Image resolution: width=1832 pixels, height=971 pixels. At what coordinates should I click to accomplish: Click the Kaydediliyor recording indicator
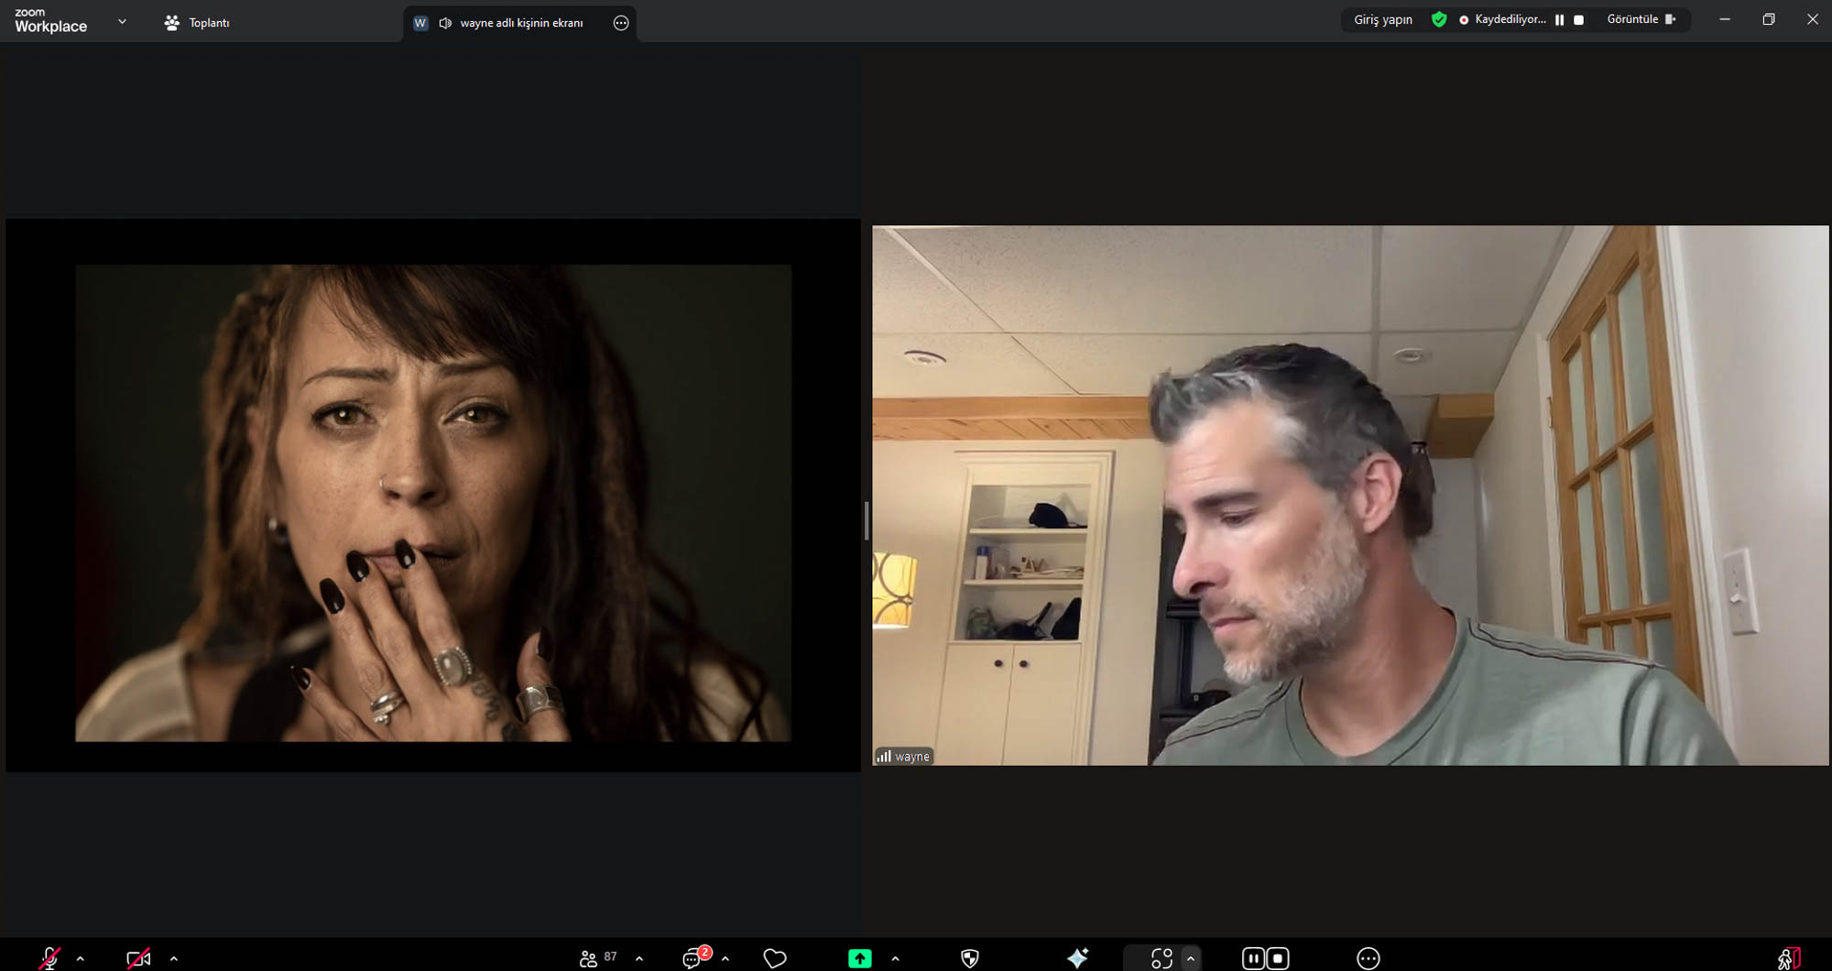pos(1502,19)
